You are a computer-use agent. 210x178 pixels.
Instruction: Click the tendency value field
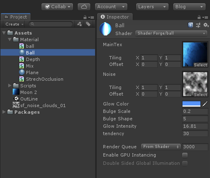(195, 133)
